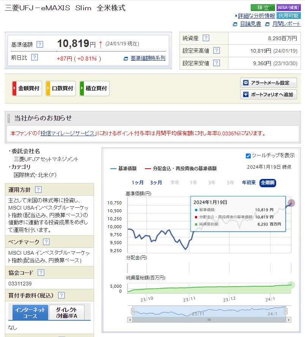Click help icon beside 前日比
Screen dimensions: 305x337
pos(35,57)
